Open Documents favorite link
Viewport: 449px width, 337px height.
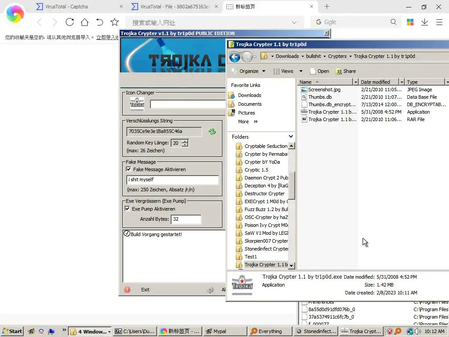click(249, 104)
